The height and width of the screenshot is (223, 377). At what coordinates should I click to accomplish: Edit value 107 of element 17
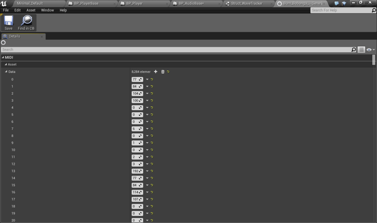[x=137, y=199]
